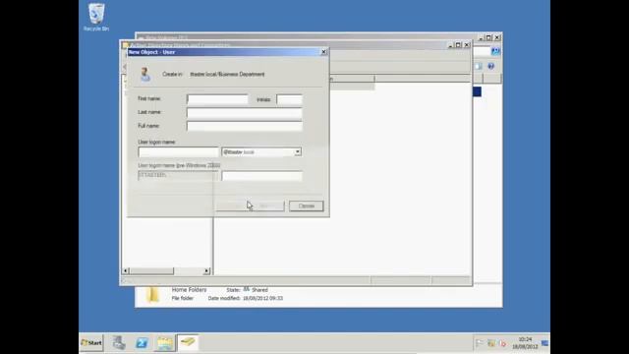
Task: Click the red alert tray icon
Action: [503, 343]
